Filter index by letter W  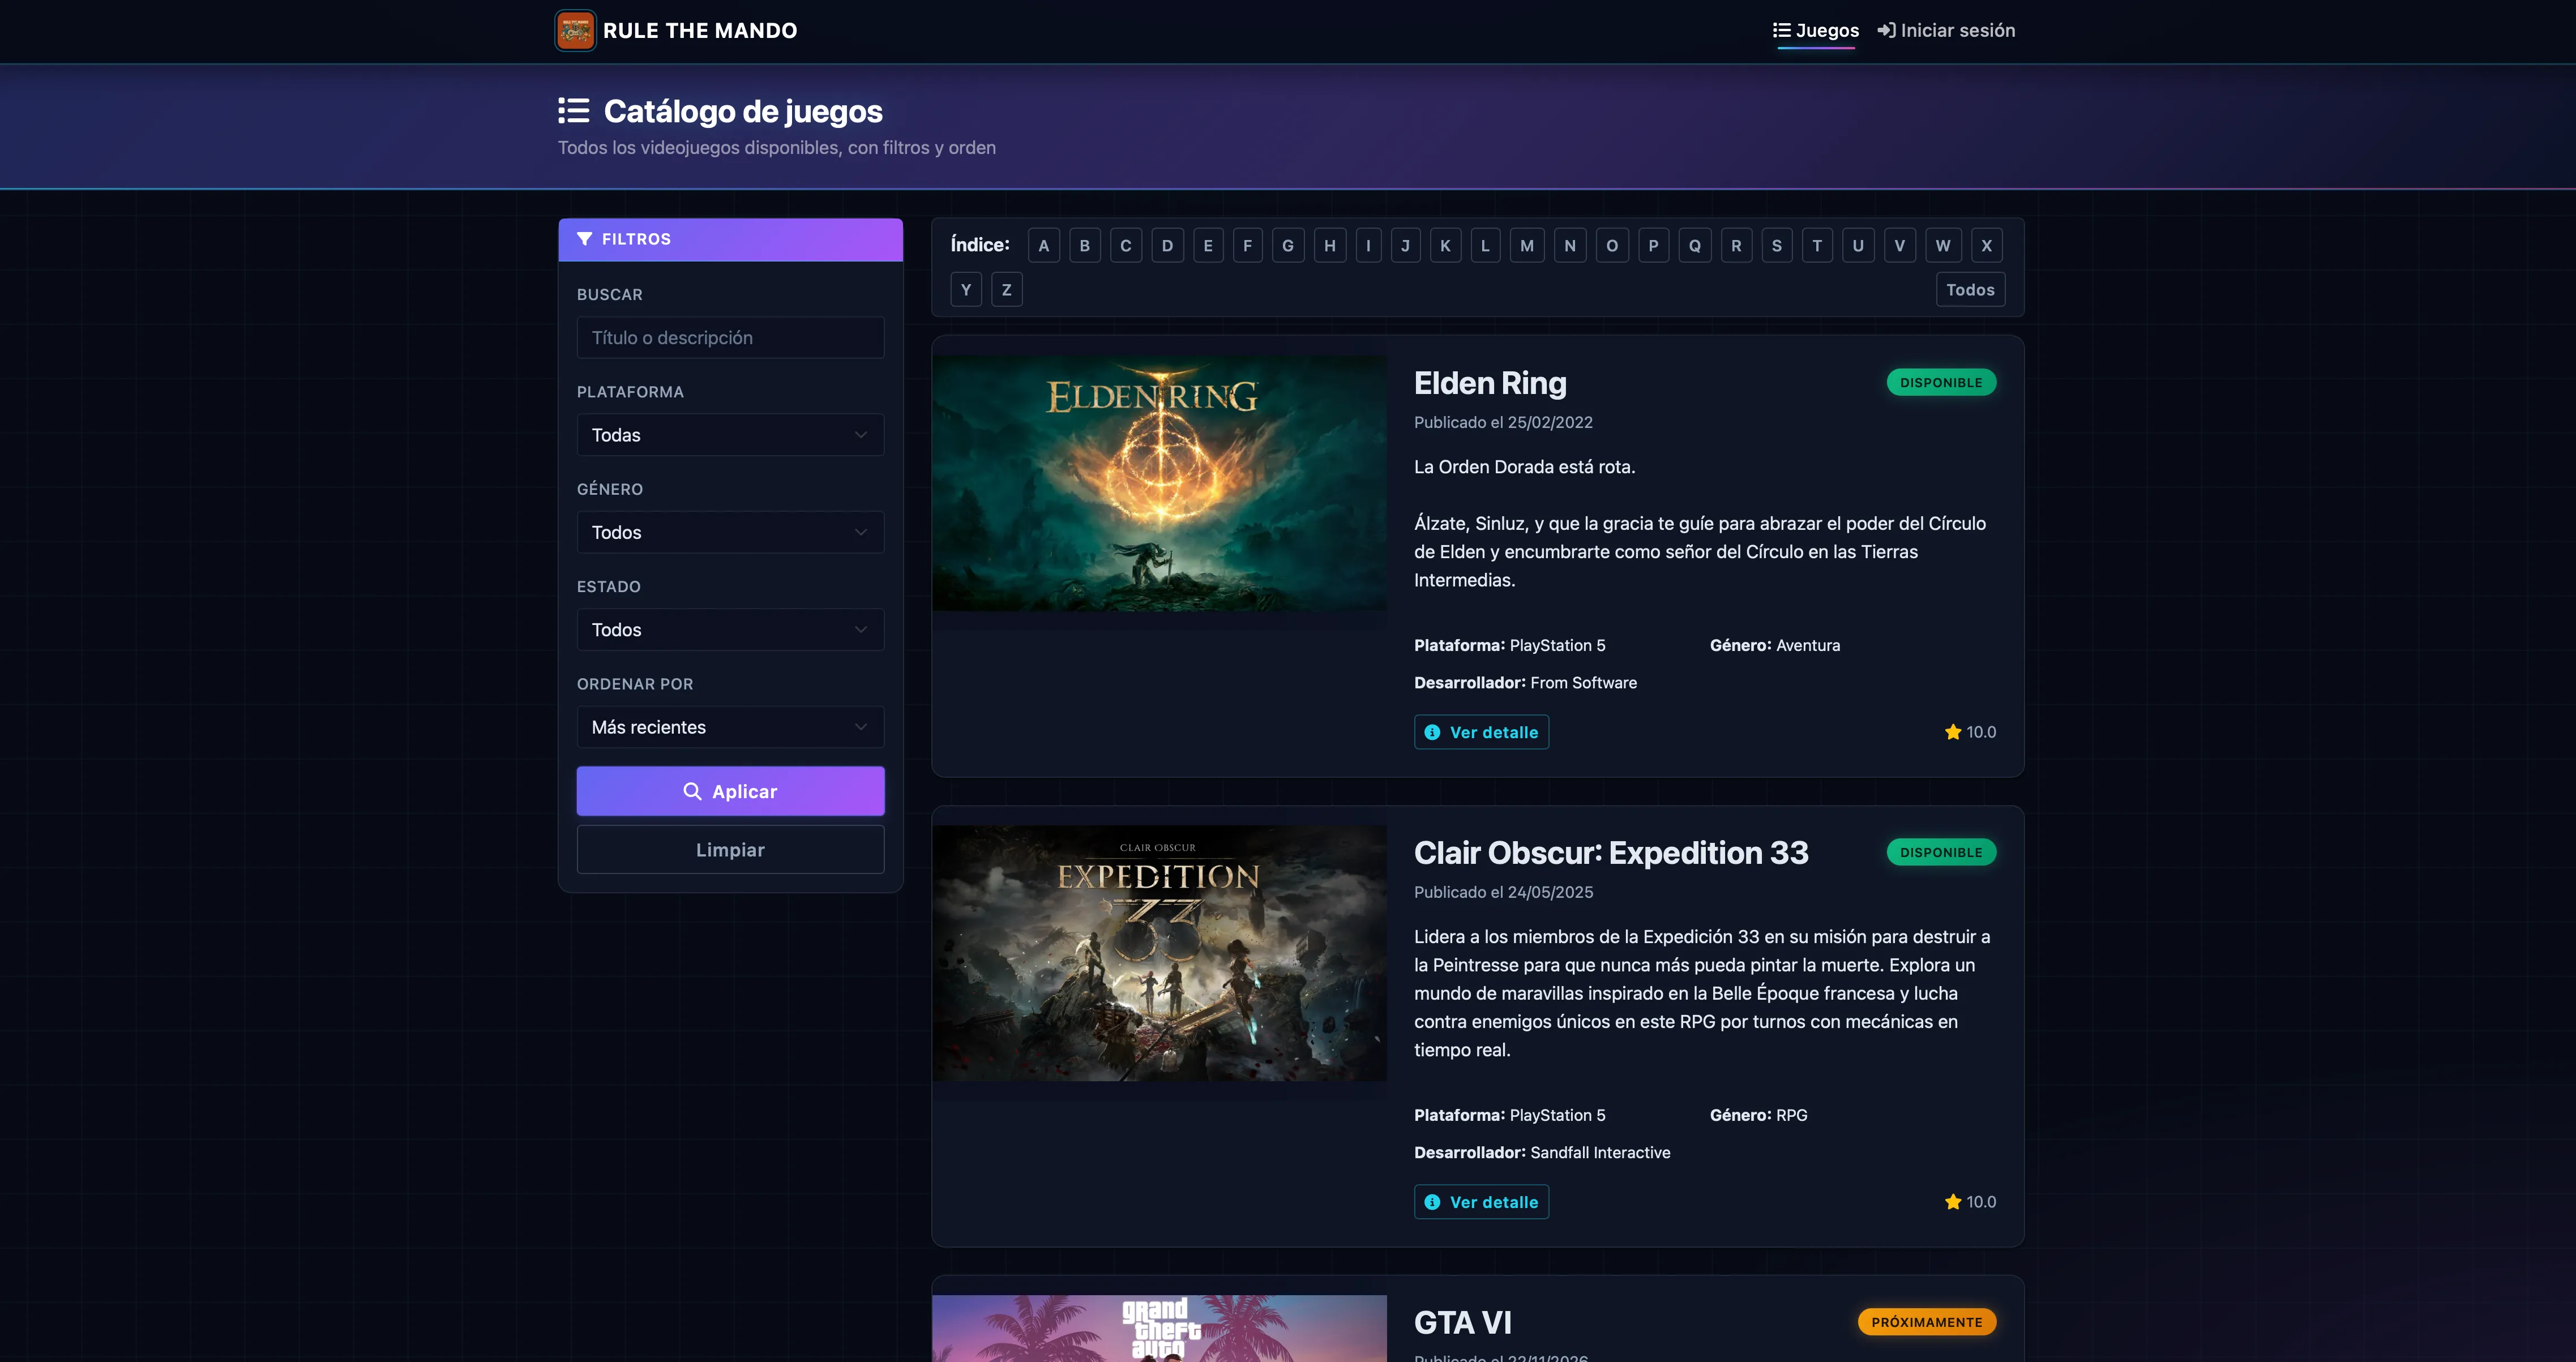point(1943,246)
